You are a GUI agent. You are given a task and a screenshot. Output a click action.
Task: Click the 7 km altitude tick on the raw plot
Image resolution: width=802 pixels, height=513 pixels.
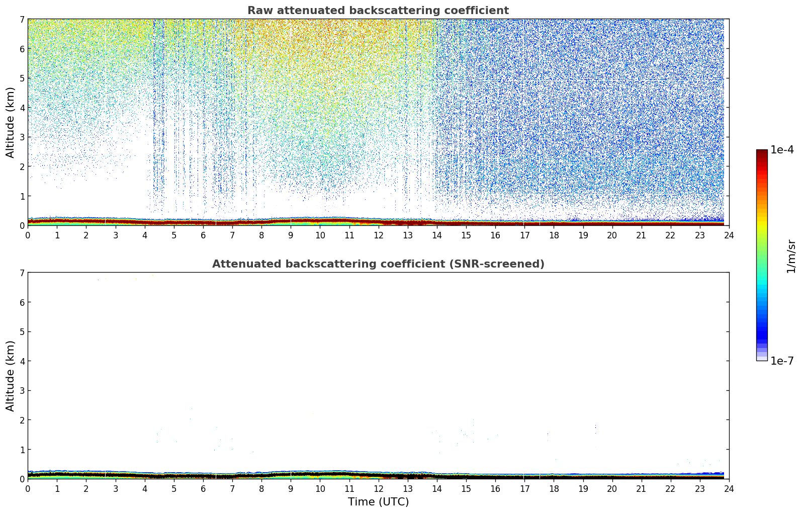(x=22, y=19)
